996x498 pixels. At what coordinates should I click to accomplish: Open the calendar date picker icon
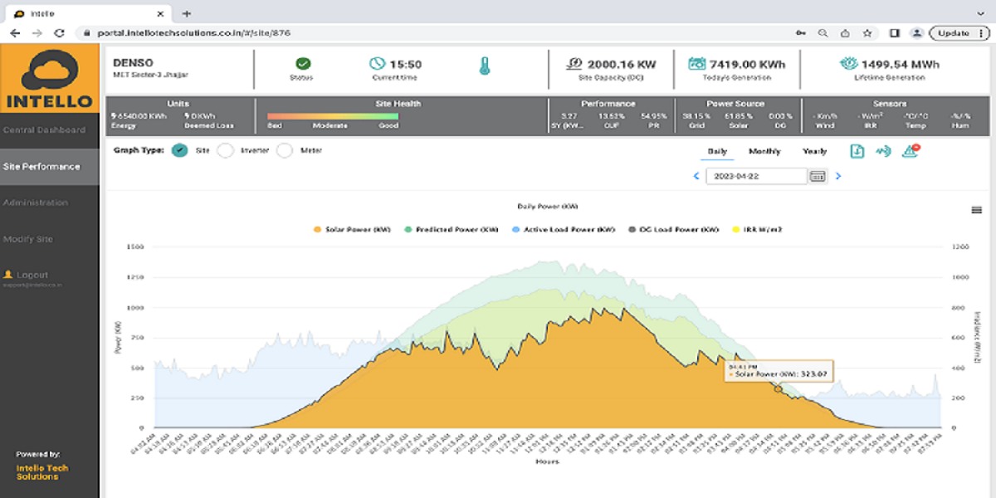818,176
